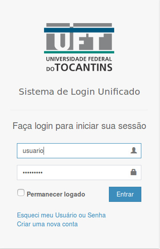The width and height of the screenshot is (160, 249).
Task: Click the Faça login para iniciar sua sessão text
Action: (80, 126)
